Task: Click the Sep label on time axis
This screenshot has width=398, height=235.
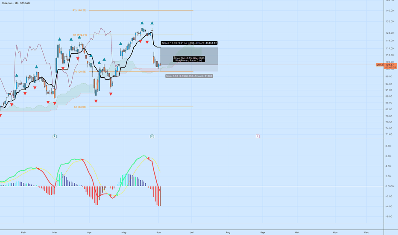Action: [263, 232]
